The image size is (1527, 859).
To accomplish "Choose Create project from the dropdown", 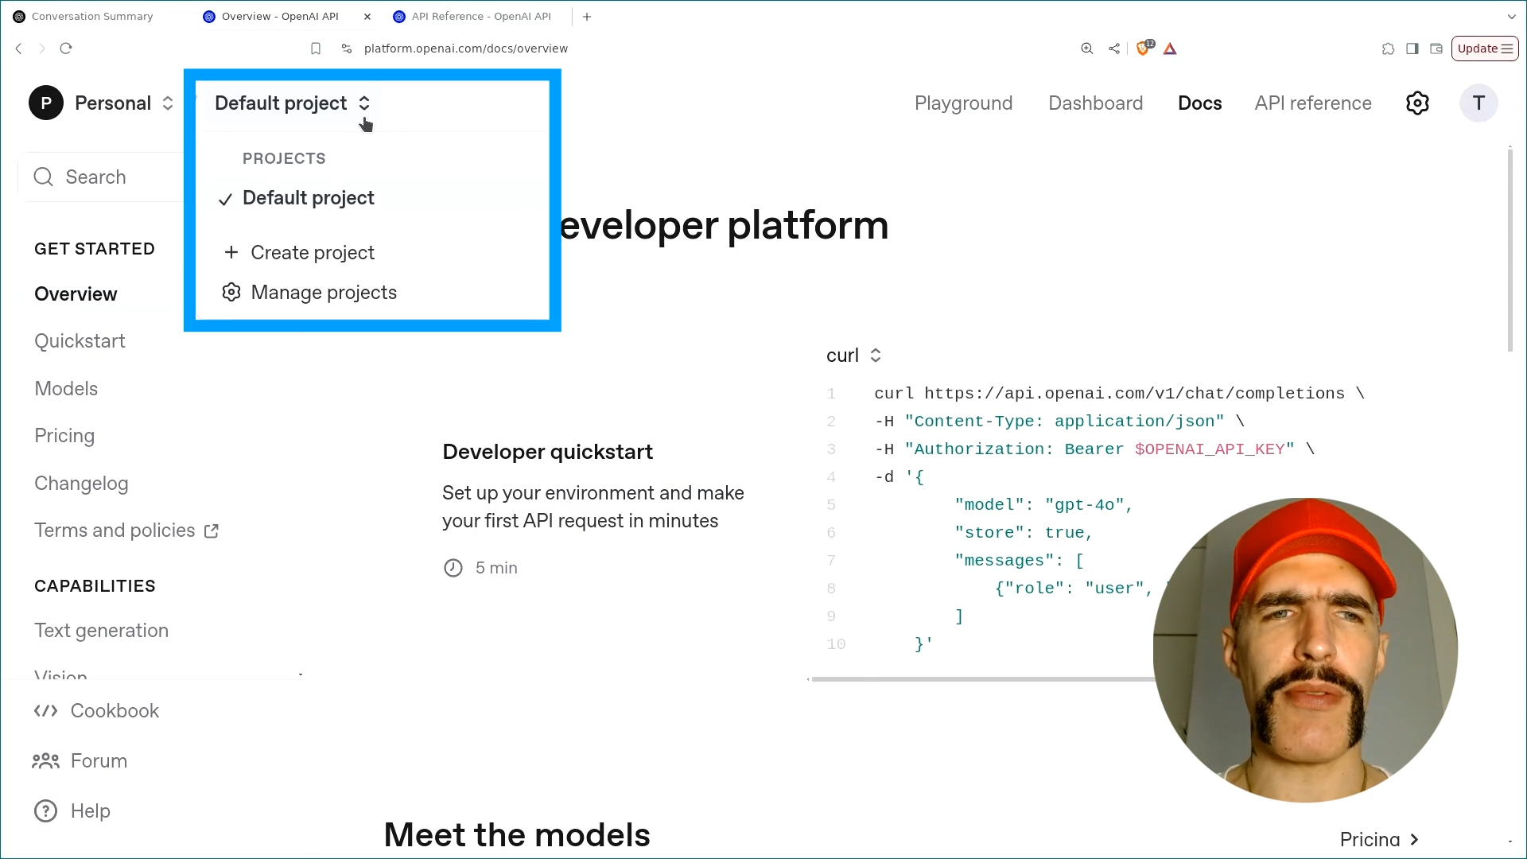I will coord(313,252).
